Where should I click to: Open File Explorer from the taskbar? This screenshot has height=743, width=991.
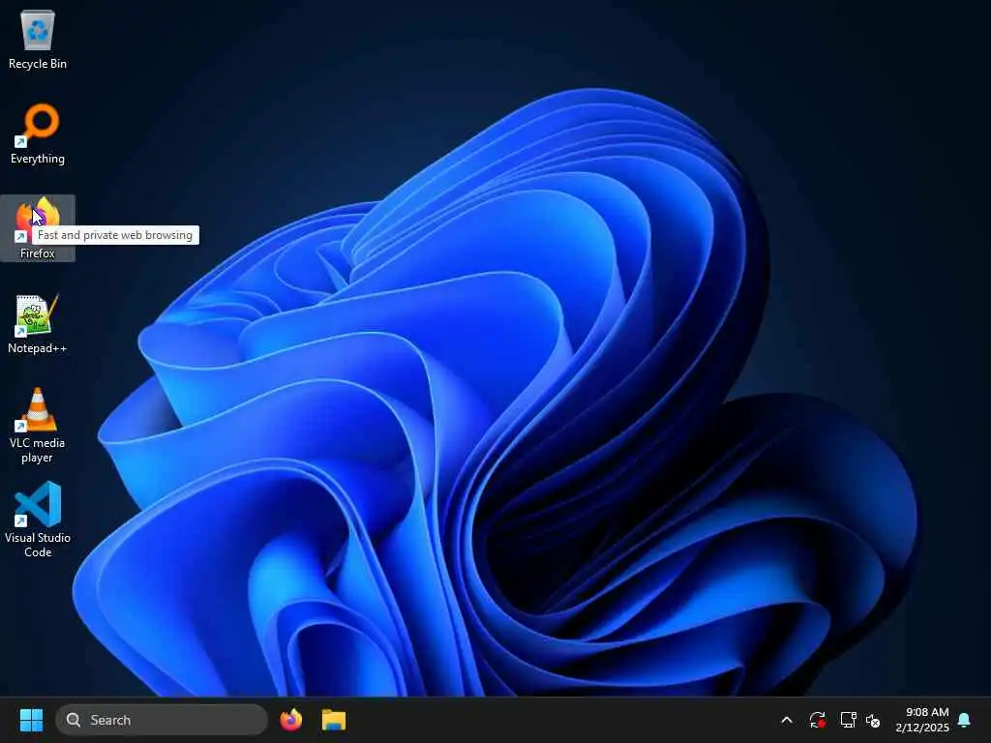point(334,720)
